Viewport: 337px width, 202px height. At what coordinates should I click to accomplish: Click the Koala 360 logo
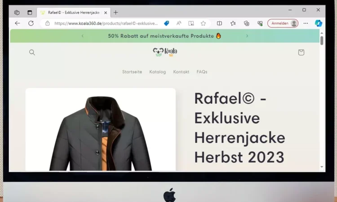tap(165, 52)
